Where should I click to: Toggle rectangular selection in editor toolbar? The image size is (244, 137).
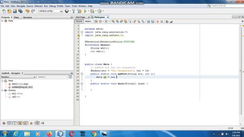(130, 21)
